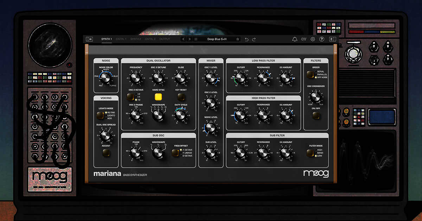Toggle the Key Reset button
Viewport: 422px width, 221px height.
click(180, 97)
